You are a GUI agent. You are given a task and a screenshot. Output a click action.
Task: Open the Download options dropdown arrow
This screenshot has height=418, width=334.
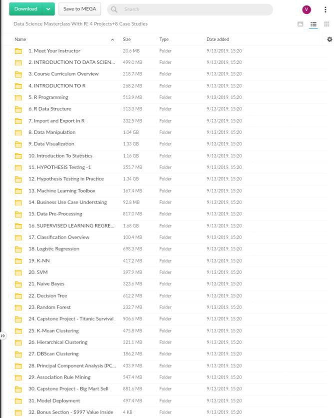(48, 9)
